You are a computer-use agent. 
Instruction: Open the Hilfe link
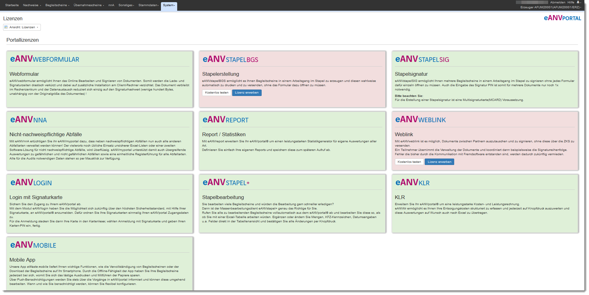[571, 2]
